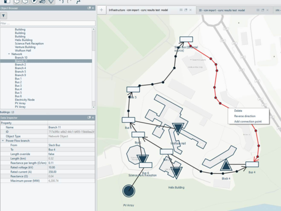This screenshot has width=281, height=211.
Task: Click the Object Browser scroll down arrow
Action: 93,107
